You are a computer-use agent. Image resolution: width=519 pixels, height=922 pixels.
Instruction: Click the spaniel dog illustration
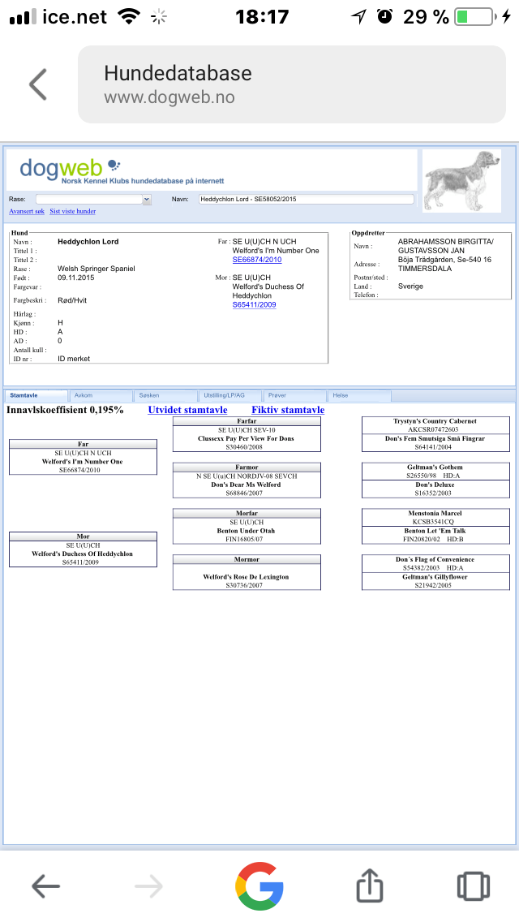coord(462,180)
